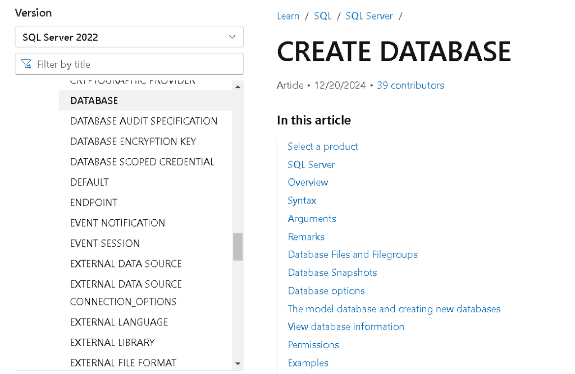Open DATABASE SCOPED CREDENTIAL entry

coord(142,162)
